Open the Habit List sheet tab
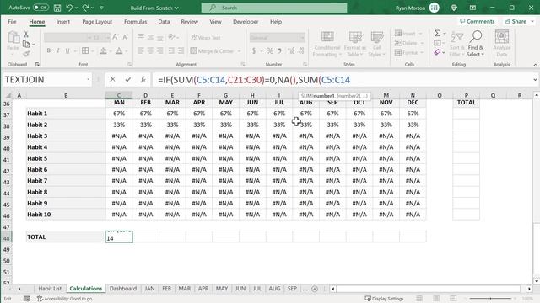 pyautogui.click(x=50, y=289)
